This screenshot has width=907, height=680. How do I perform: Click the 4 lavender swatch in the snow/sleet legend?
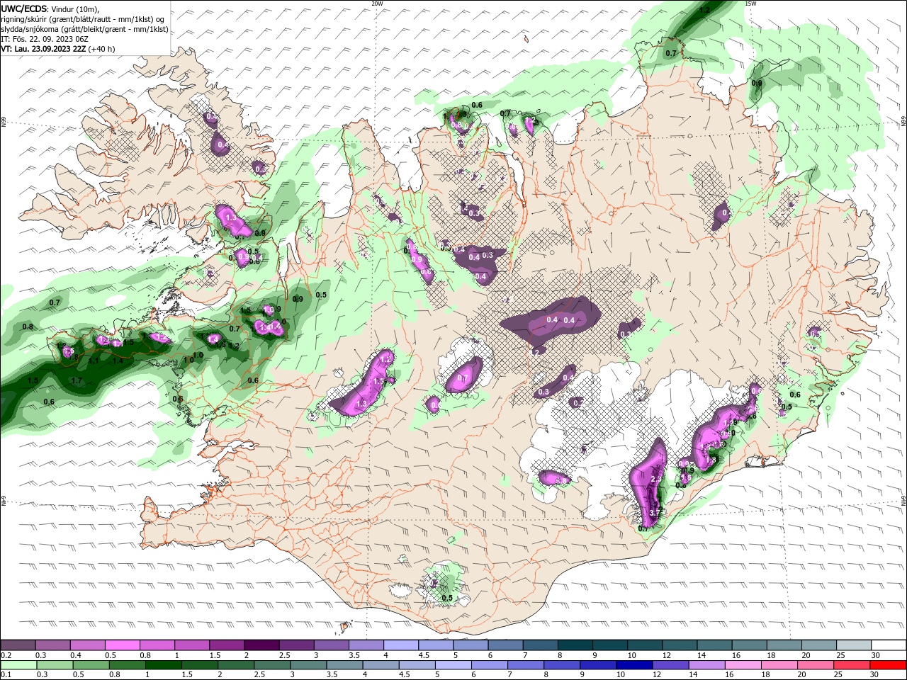401,645
